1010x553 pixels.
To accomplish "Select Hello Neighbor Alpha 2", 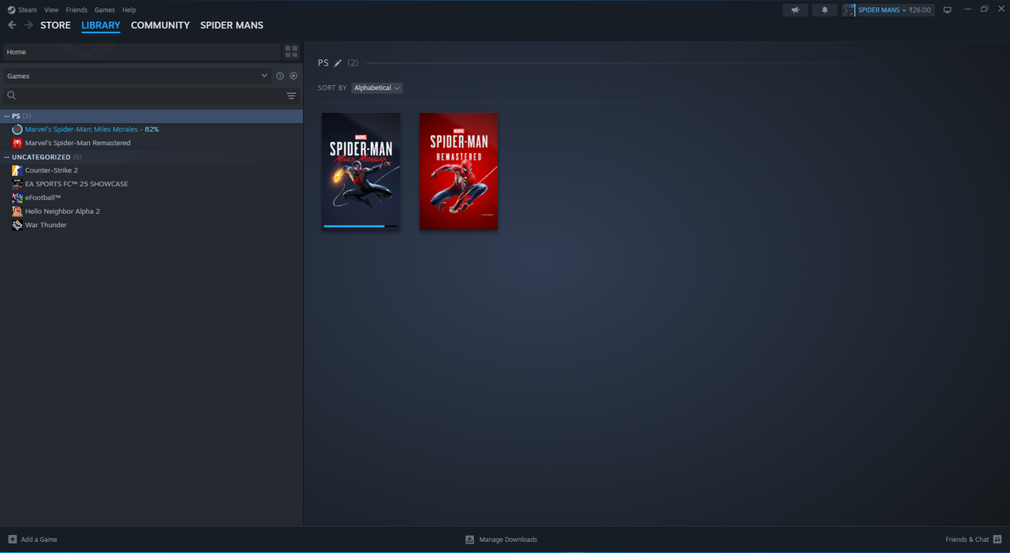I will 62,211.
